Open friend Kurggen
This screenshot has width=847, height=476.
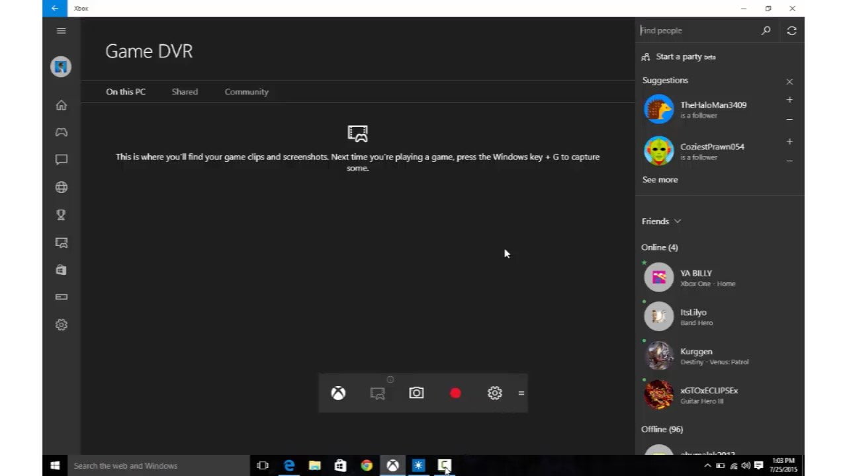click(720, 356)
